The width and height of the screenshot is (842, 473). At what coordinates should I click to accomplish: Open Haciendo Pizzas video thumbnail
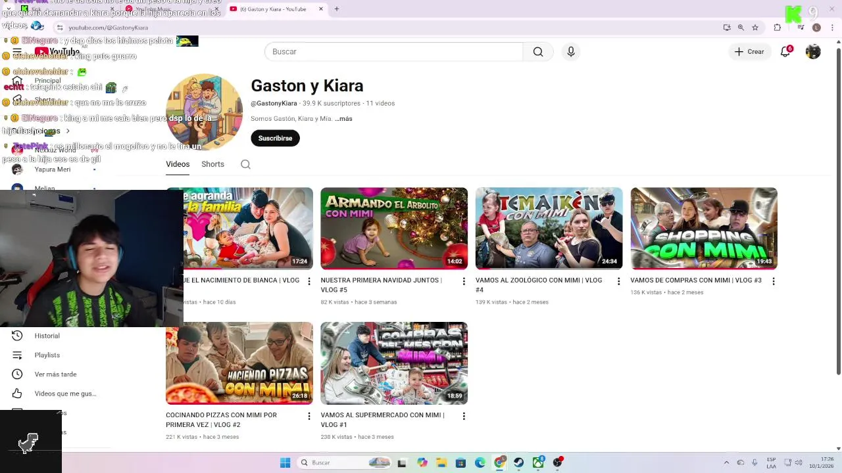(x=239, y=363)
